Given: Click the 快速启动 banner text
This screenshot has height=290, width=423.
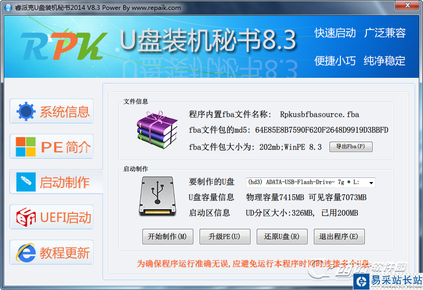Looking at the screenshot, I should 335,33.
